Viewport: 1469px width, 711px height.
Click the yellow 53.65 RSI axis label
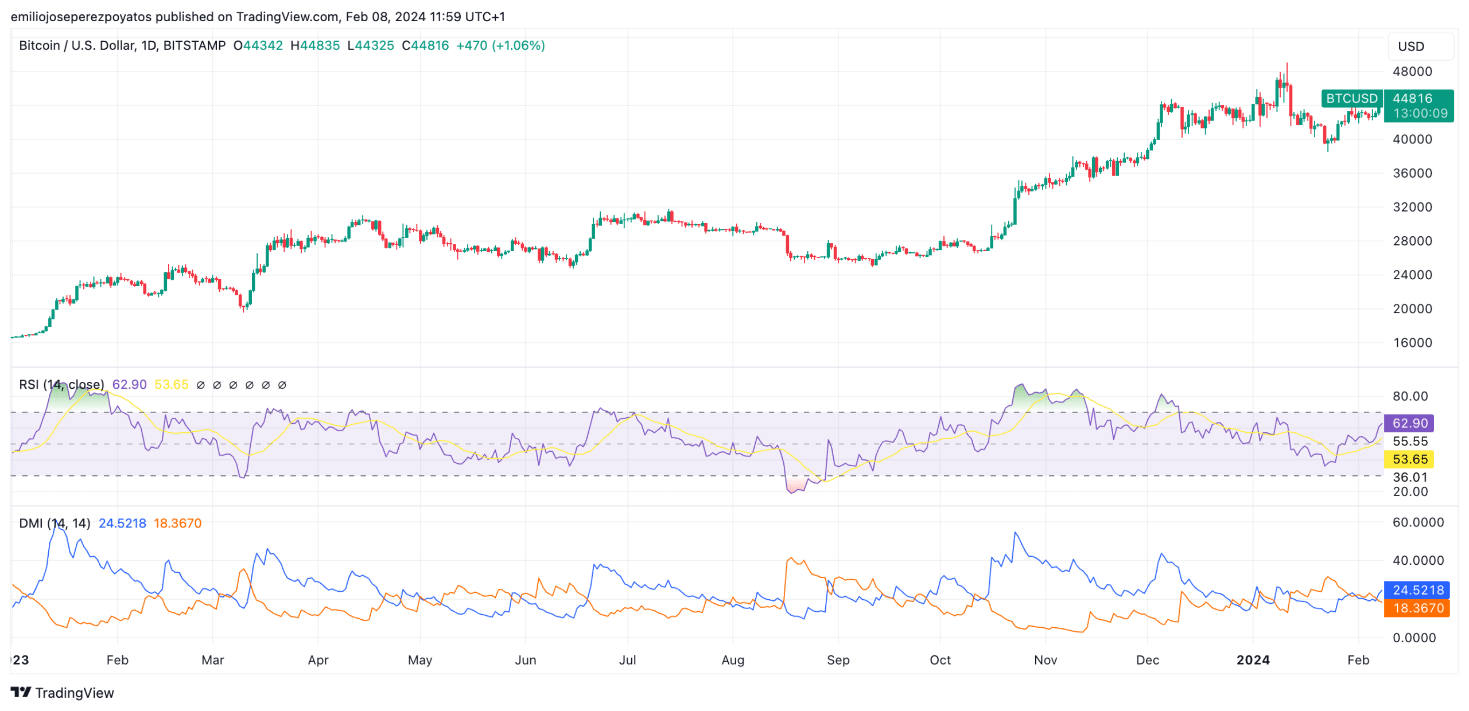click(1409, 459)
